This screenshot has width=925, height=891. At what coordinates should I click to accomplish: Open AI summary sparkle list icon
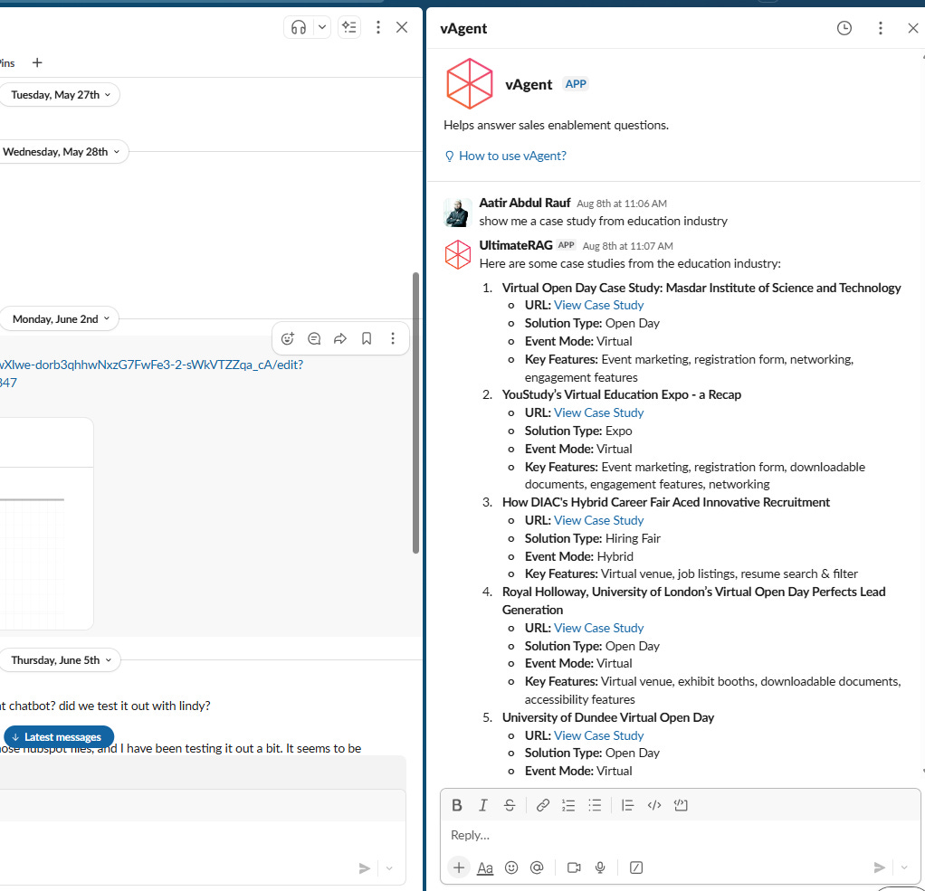pyautogui.click(x=349, y=28)
